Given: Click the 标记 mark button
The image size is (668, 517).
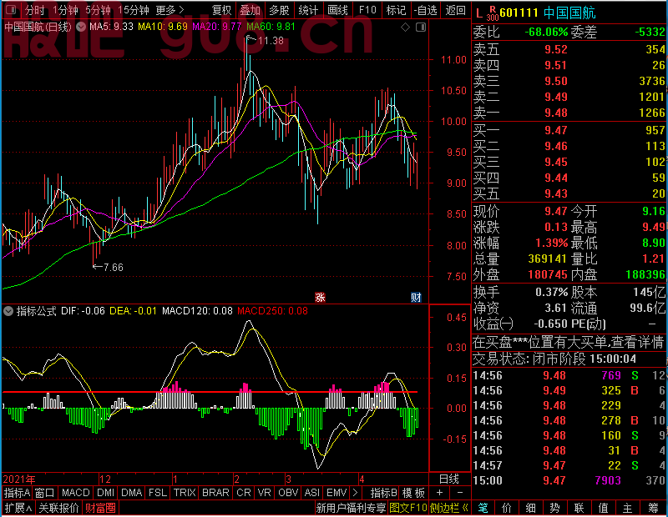Looking at the screenshot, I should (x=396, y=10).
